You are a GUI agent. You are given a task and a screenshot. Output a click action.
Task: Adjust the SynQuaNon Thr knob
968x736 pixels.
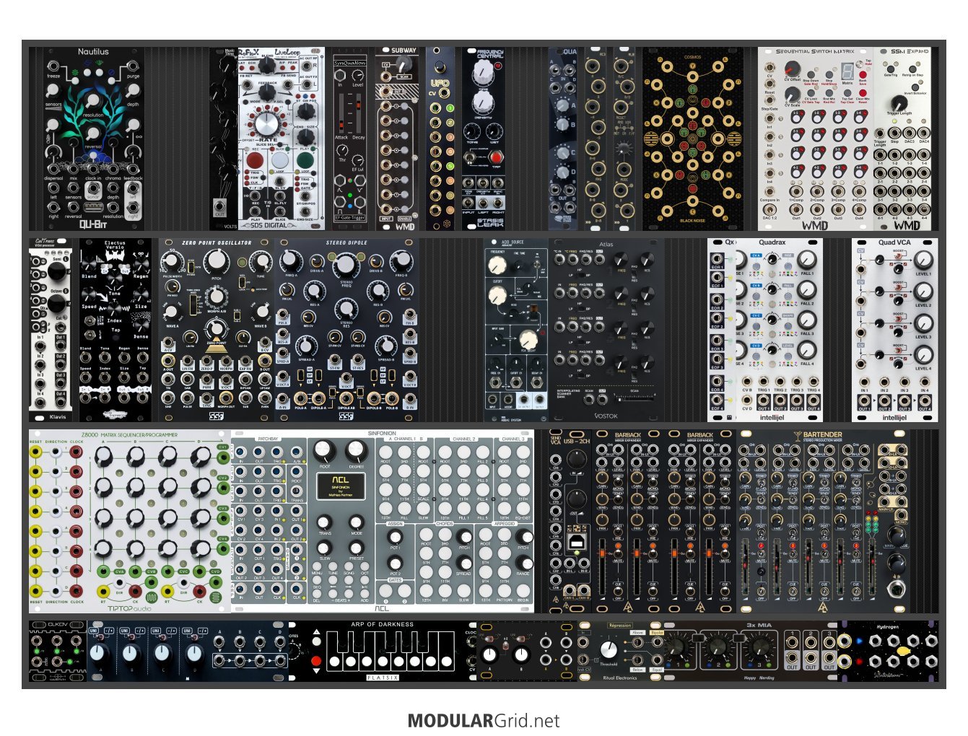[343, 150]
